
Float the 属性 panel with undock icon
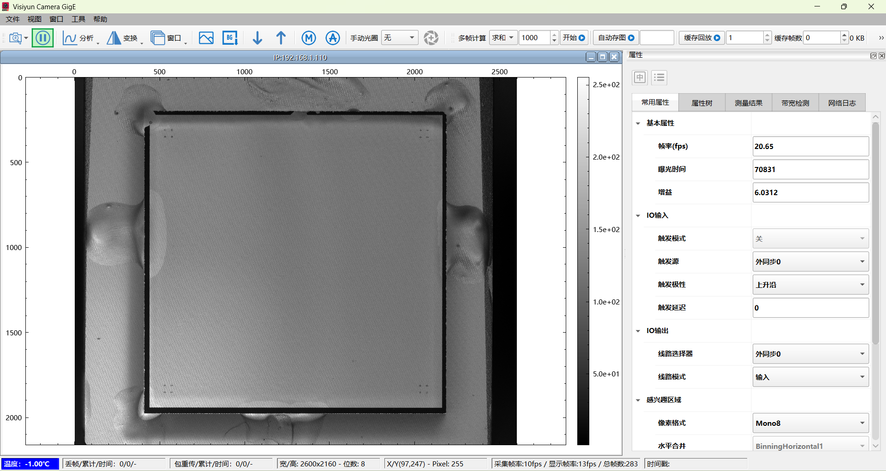coord(873,56)
